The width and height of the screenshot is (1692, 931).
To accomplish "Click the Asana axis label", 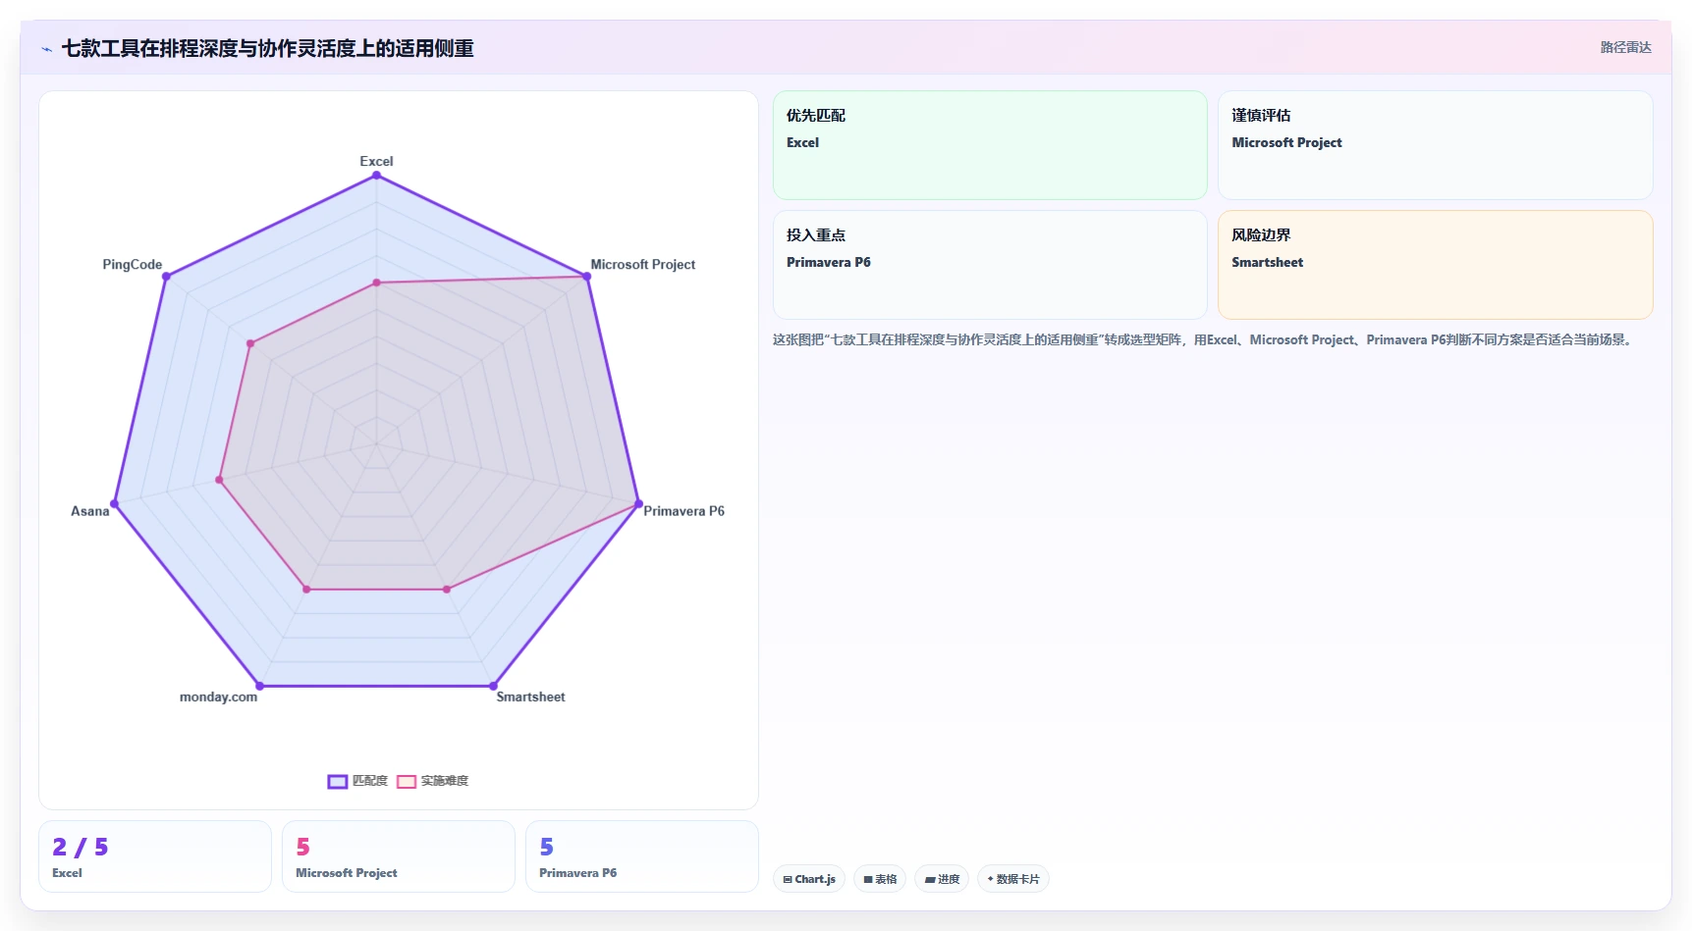I will click(x=90, y=511).
